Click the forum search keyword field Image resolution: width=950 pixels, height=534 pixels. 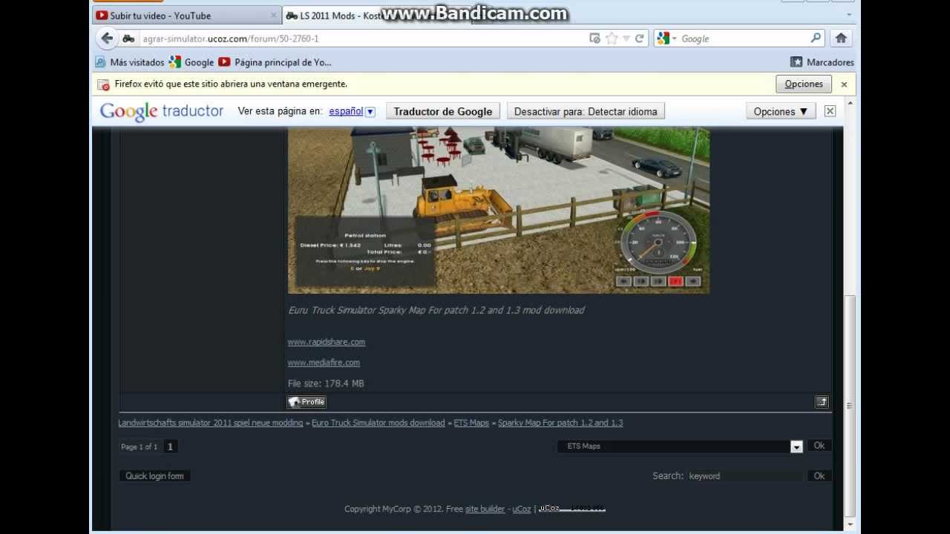tap(744, 476)
